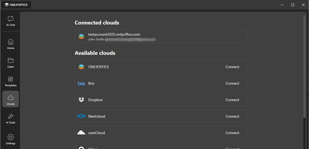Connect to the ownCloud cloud
Screen dimensions: 309x149
[232, 133]
